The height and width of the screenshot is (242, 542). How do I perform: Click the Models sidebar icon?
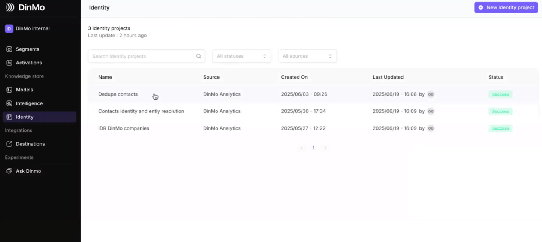click(x=9, y=90)
